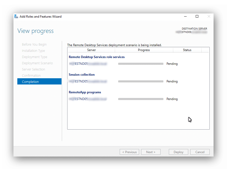Click the deployment scenario is being installed message
The width and height of the screenshot is (227, 170).
point(114,45)
